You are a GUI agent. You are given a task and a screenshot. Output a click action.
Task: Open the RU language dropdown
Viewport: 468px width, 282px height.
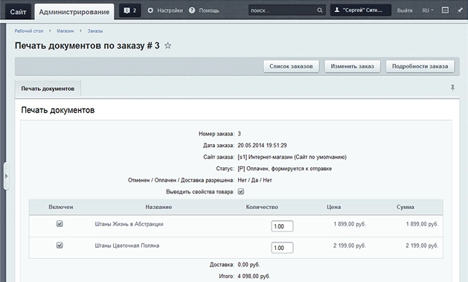pos(427,10)
